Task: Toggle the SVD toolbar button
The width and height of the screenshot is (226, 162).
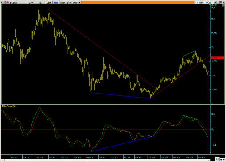Action: [x=62, y=3]
